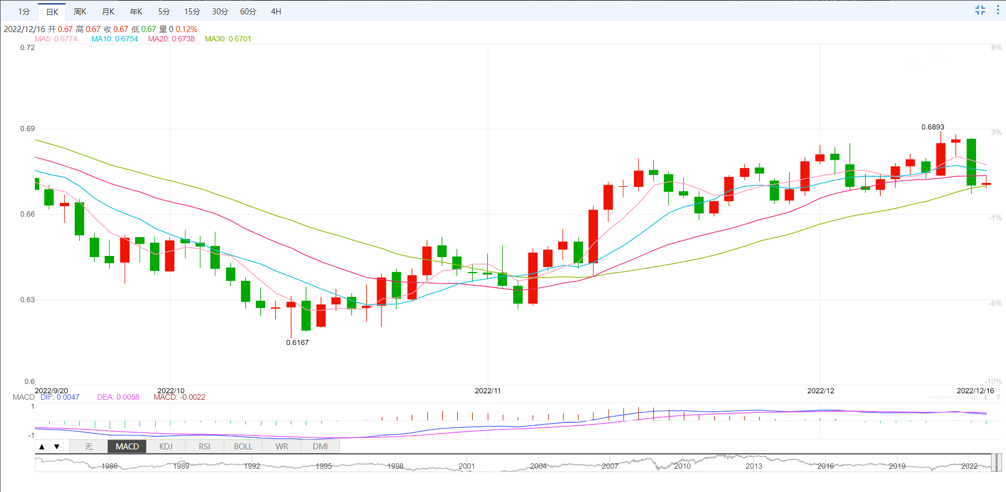Open the 月K monthly chart tab
Image resolution: width=1006 pixels, height=492 pixels.
[x=108, y=12]
